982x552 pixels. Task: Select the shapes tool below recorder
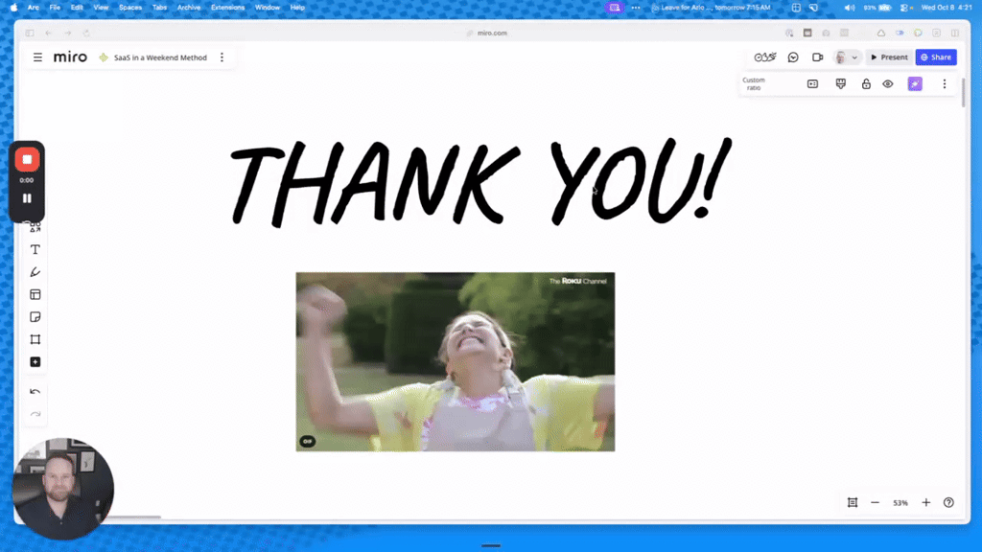pos(35,227)
